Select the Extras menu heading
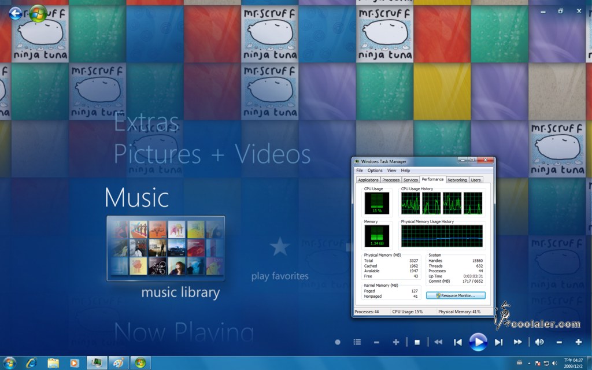The image size is (592, 370). [x=146, y=122]
